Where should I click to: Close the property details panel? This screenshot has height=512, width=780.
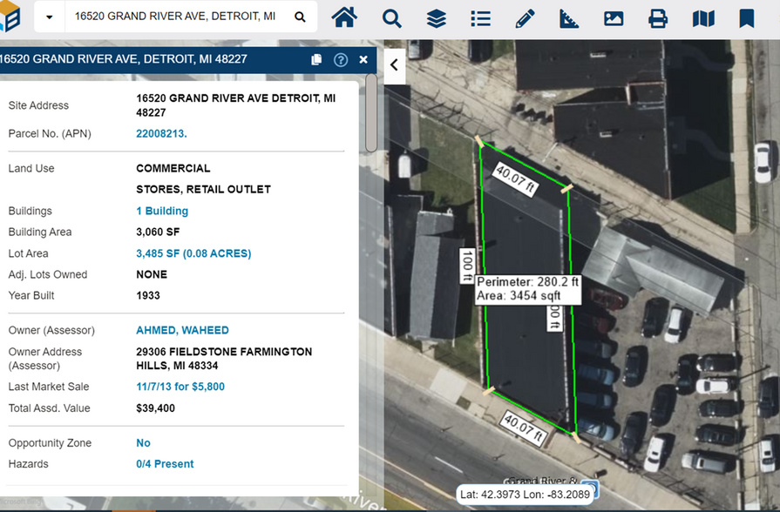coord(363,60)
